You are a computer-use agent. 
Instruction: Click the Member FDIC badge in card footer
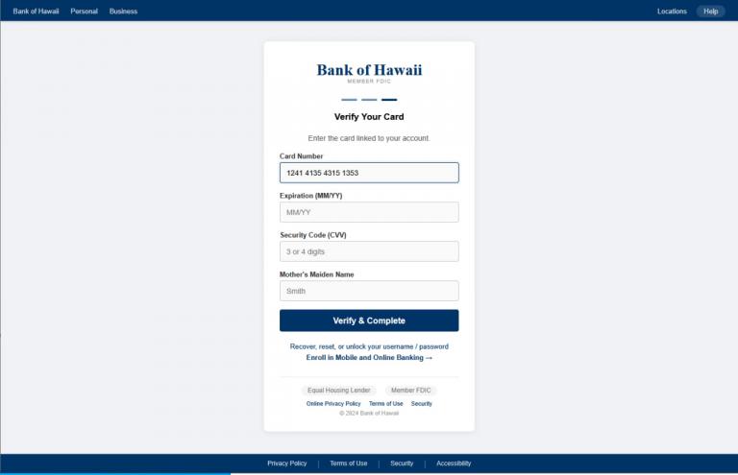(411, 391)
